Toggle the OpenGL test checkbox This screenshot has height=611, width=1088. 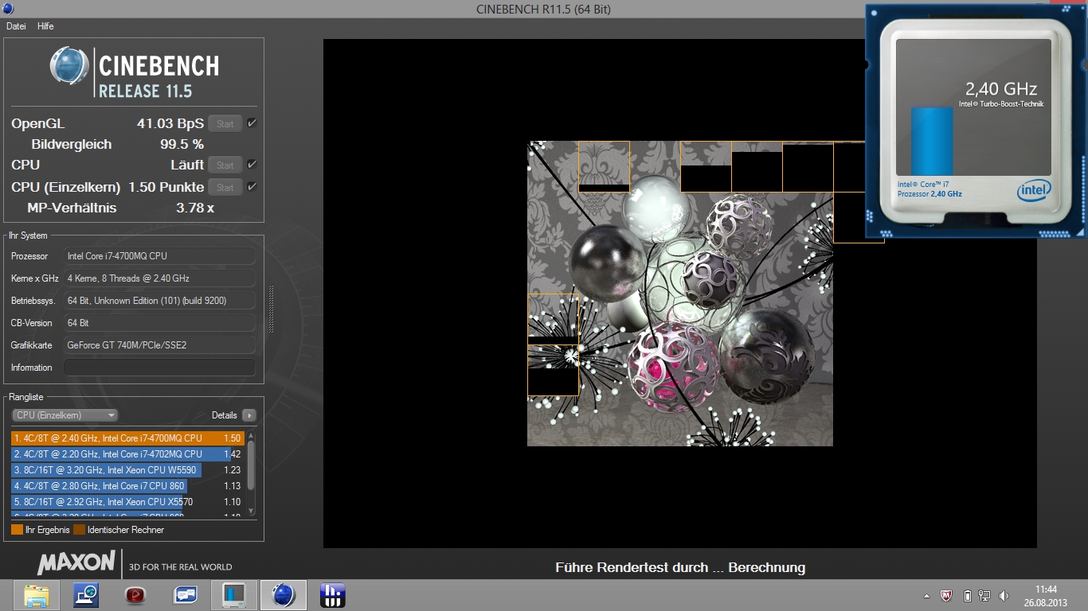252,123
